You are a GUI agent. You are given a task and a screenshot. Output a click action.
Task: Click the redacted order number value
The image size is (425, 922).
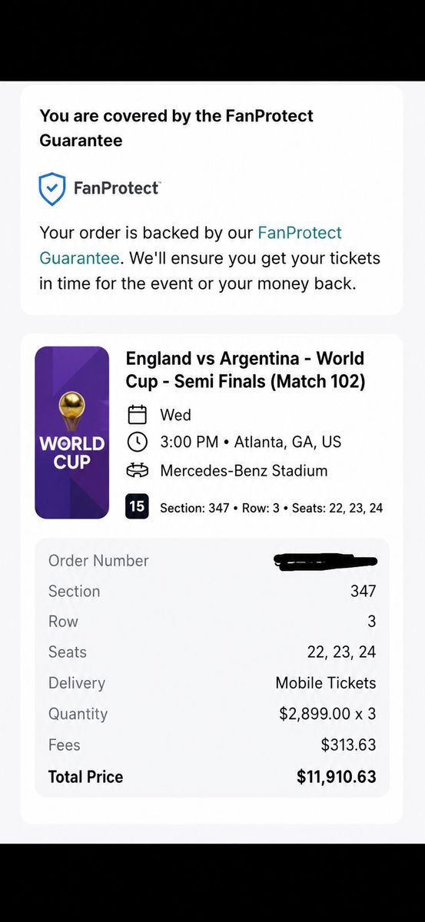(x=325, y=562)
